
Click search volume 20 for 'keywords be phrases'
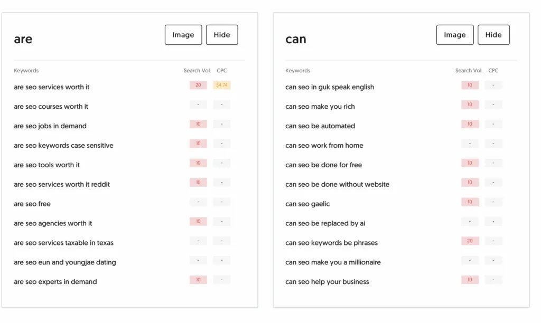[470, 241]
